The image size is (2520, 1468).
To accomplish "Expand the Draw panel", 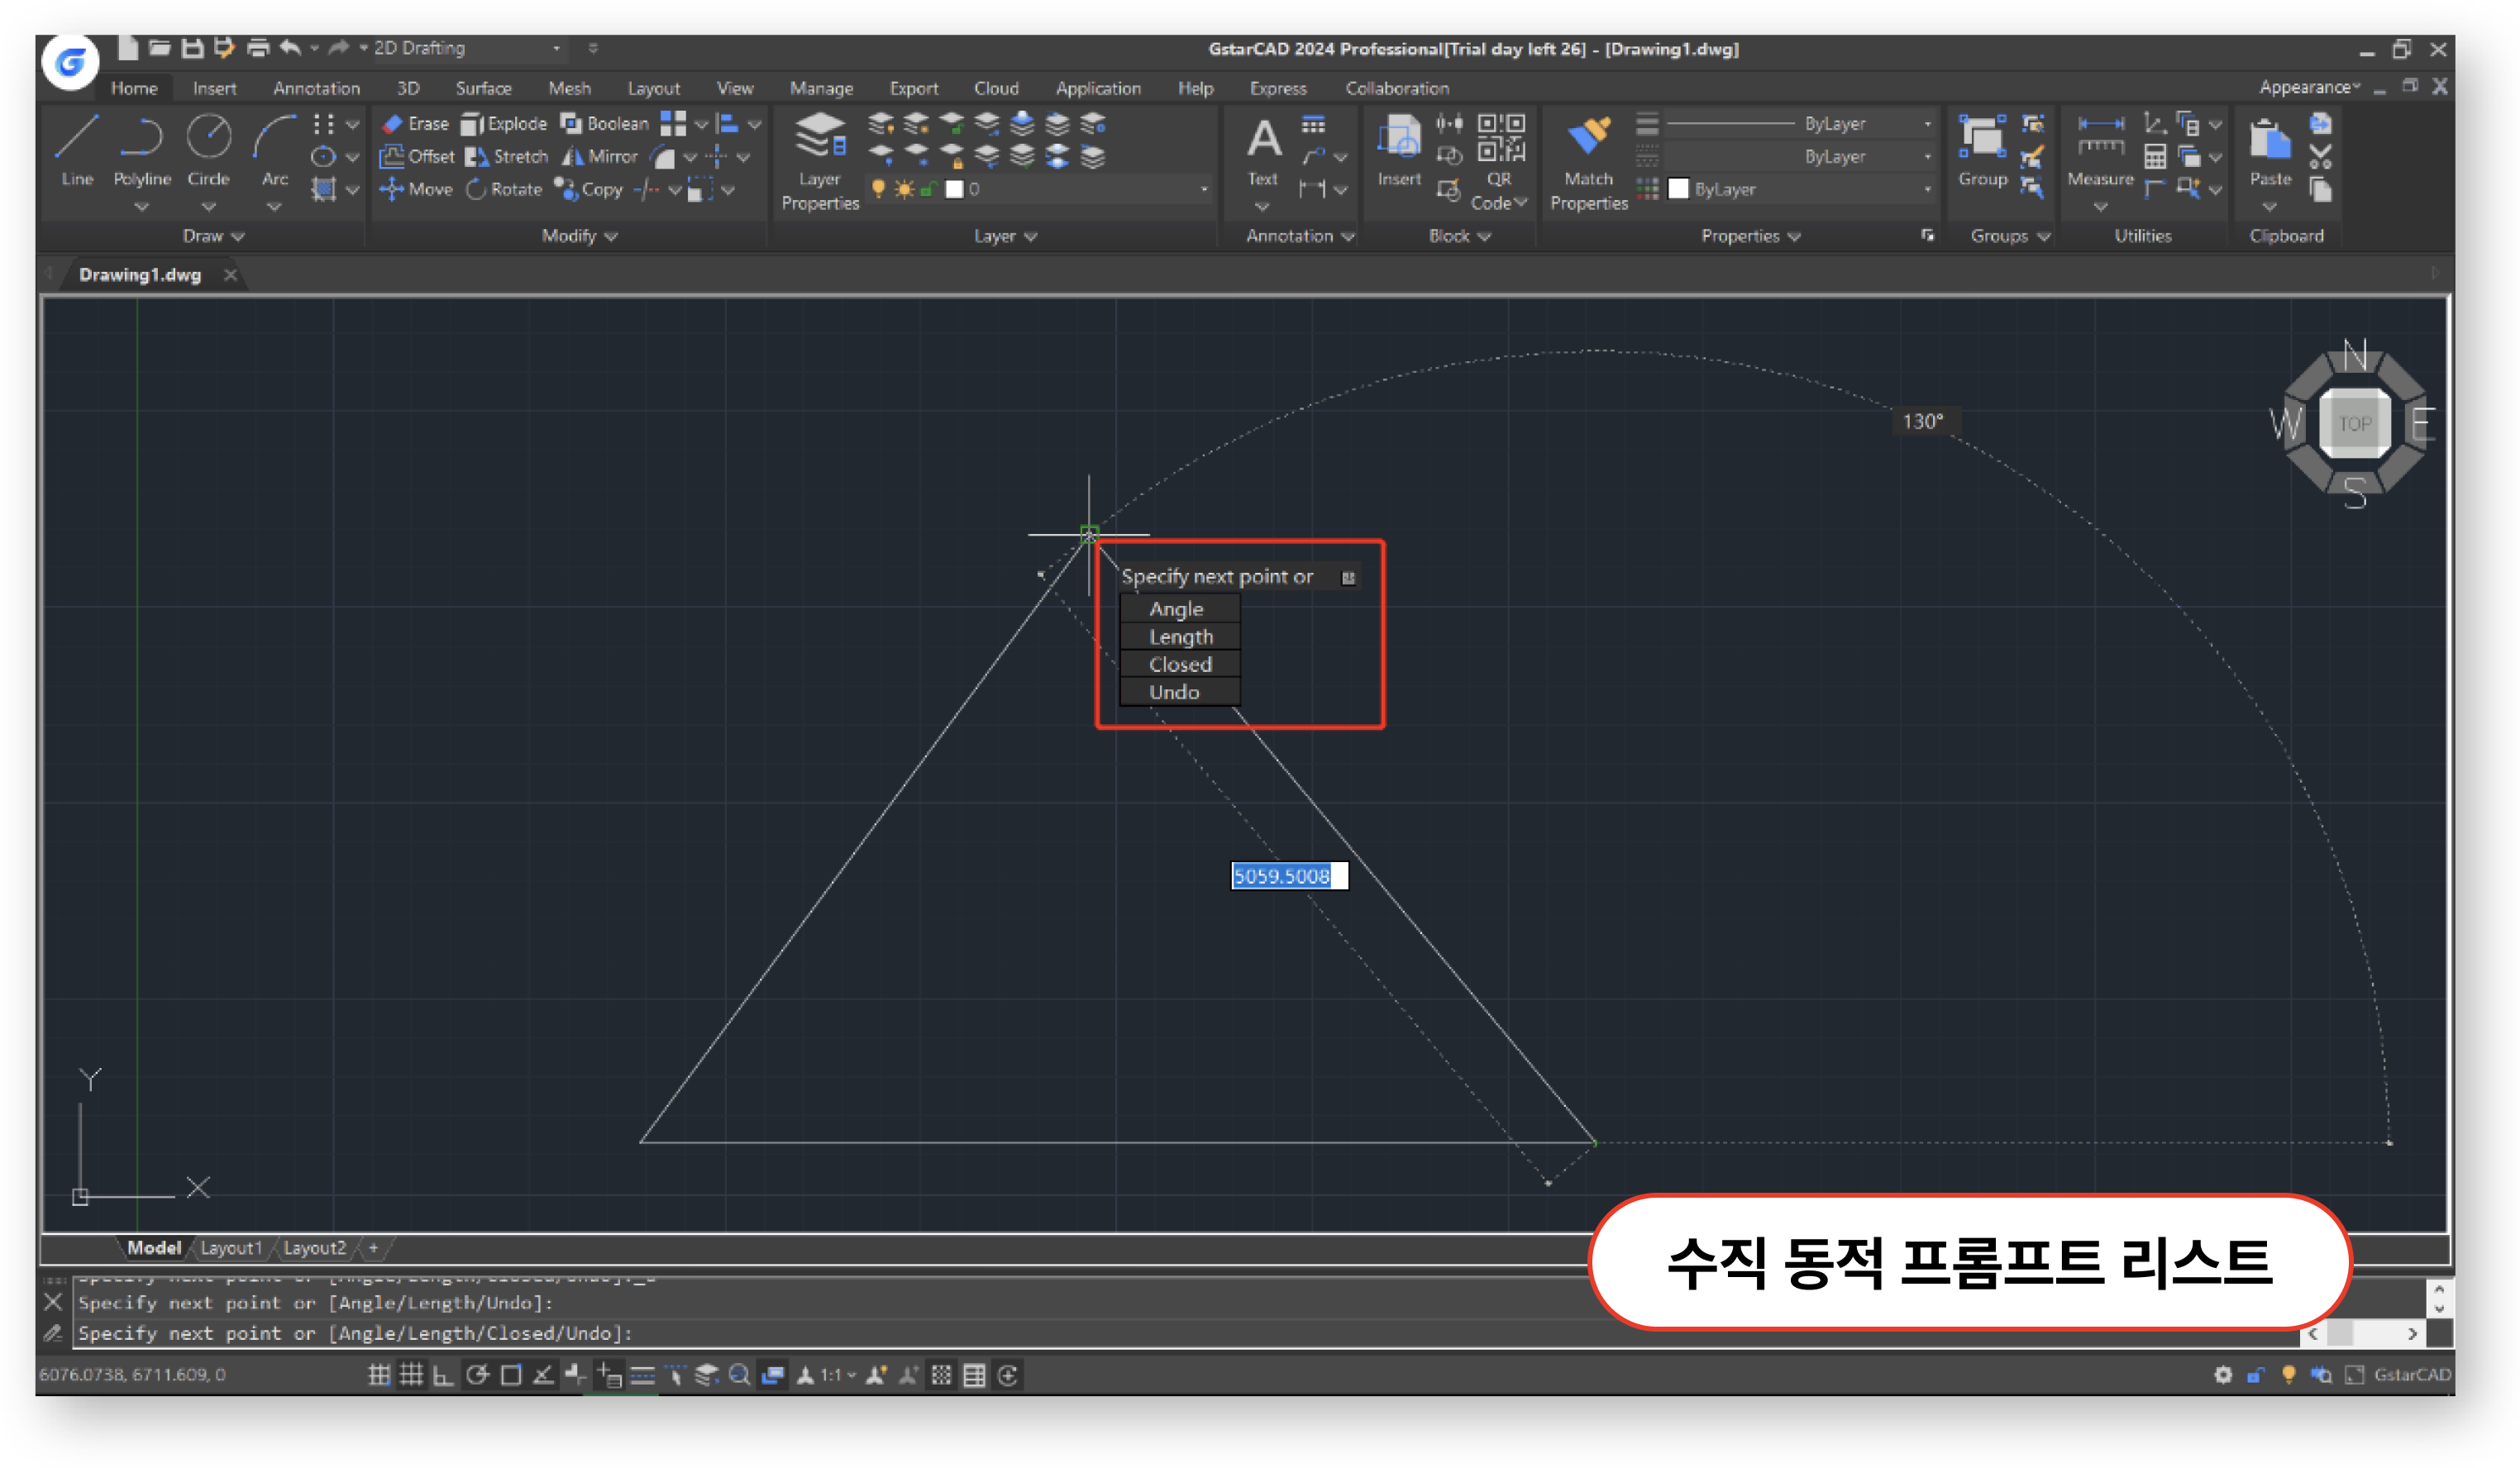I will coord(213,236).
